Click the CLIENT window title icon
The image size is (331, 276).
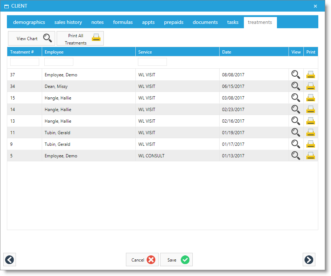7,6
